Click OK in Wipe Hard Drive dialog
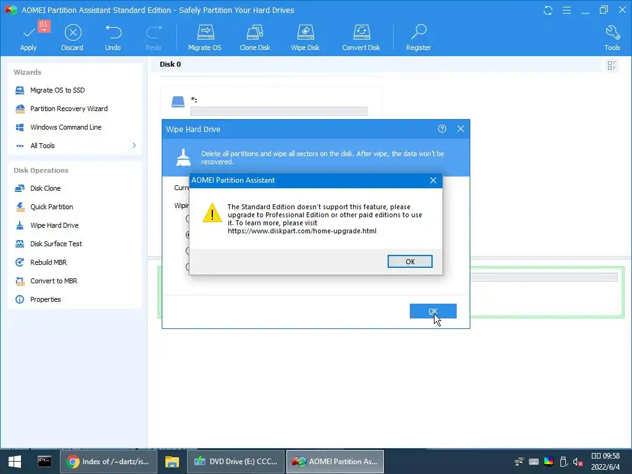 (433, 311)
